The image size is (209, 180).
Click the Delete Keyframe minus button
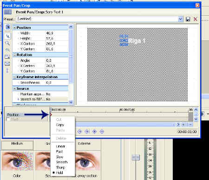(102, 132)
